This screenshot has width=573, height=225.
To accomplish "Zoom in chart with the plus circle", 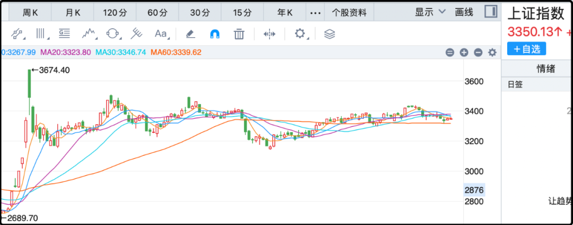I will [x=464, y=53].
